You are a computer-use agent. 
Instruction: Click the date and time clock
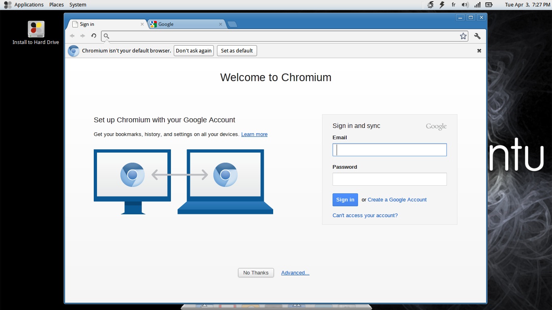point(527,5)
